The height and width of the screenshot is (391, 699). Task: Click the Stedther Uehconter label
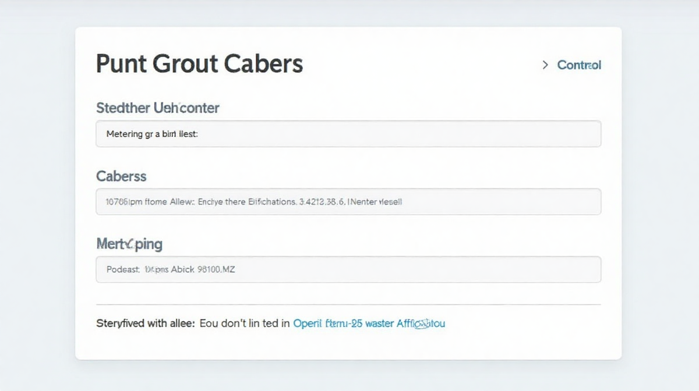click(x=157, y=108)
